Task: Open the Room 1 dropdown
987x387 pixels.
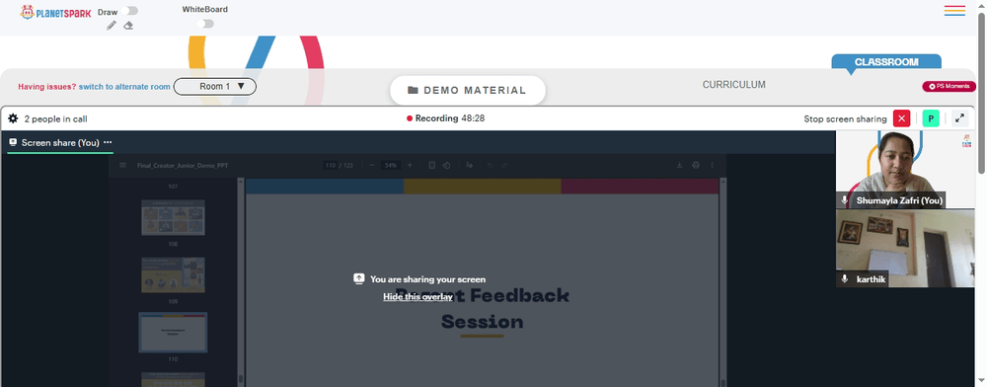Action: click(x=214, y=86)
